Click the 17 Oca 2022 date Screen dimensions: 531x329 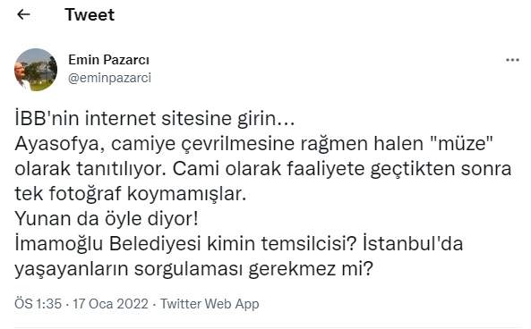(110, 304)
